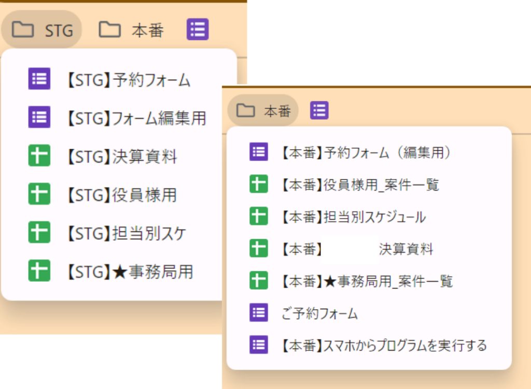Click the sheets icon next to 【STG】役員様用
This screenshot has height=389, width=531.
(39, 194)
